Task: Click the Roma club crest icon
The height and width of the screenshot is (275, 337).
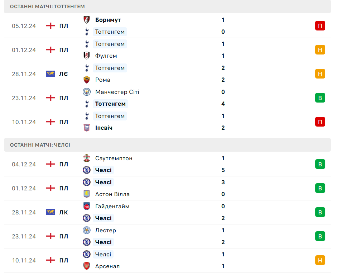Action: (x=86, y=80)
